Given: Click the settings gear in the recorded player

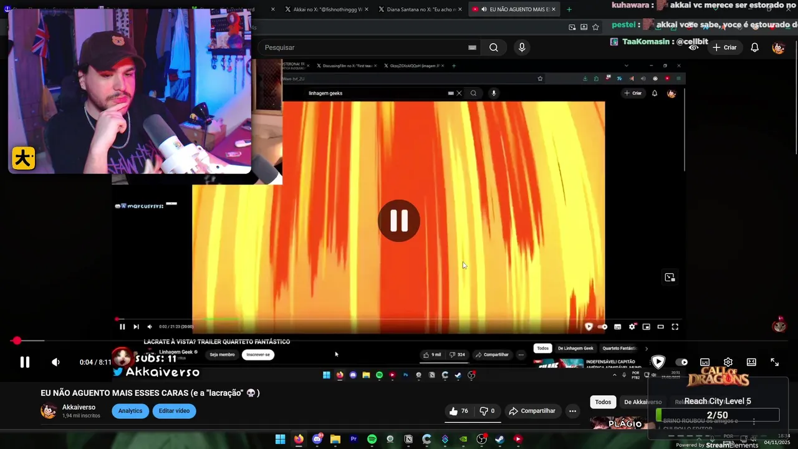Looking at the screenshot, I should click(x=632, y=327).
